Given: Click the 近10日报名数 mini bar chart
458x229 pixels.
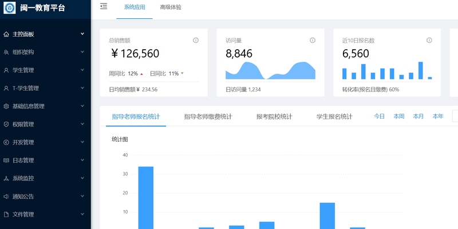Looking at the screenshot, I should tap(387, 70).
